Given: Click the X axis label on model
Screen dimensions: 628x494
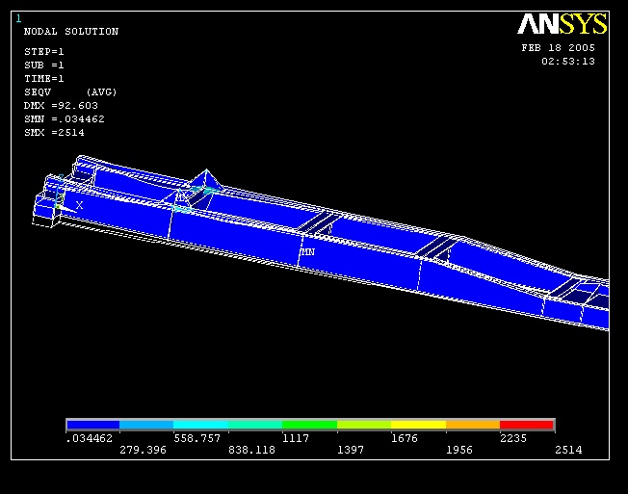Looking at the screenshot, I should click(79, 205).
